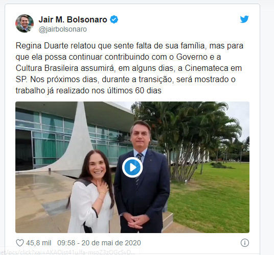Open the round profile avatar
This screenshot has width=274, height=255.
(25, 23)
